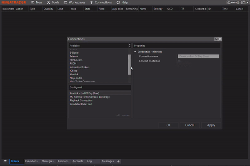Switch to the Strategies tab
Screen dimensions: 250x166
point(47,161)
